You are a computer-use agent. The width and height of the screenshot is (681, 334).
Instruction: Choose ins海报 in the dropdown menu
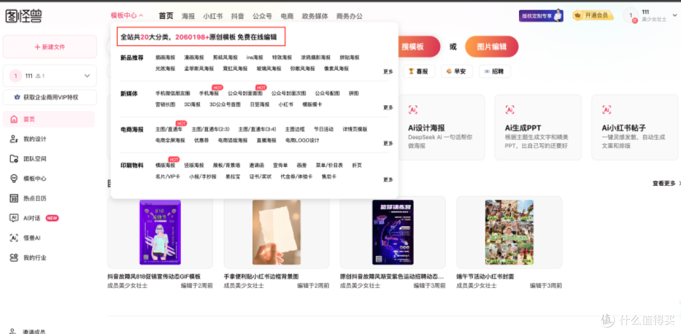click(255, 57)
